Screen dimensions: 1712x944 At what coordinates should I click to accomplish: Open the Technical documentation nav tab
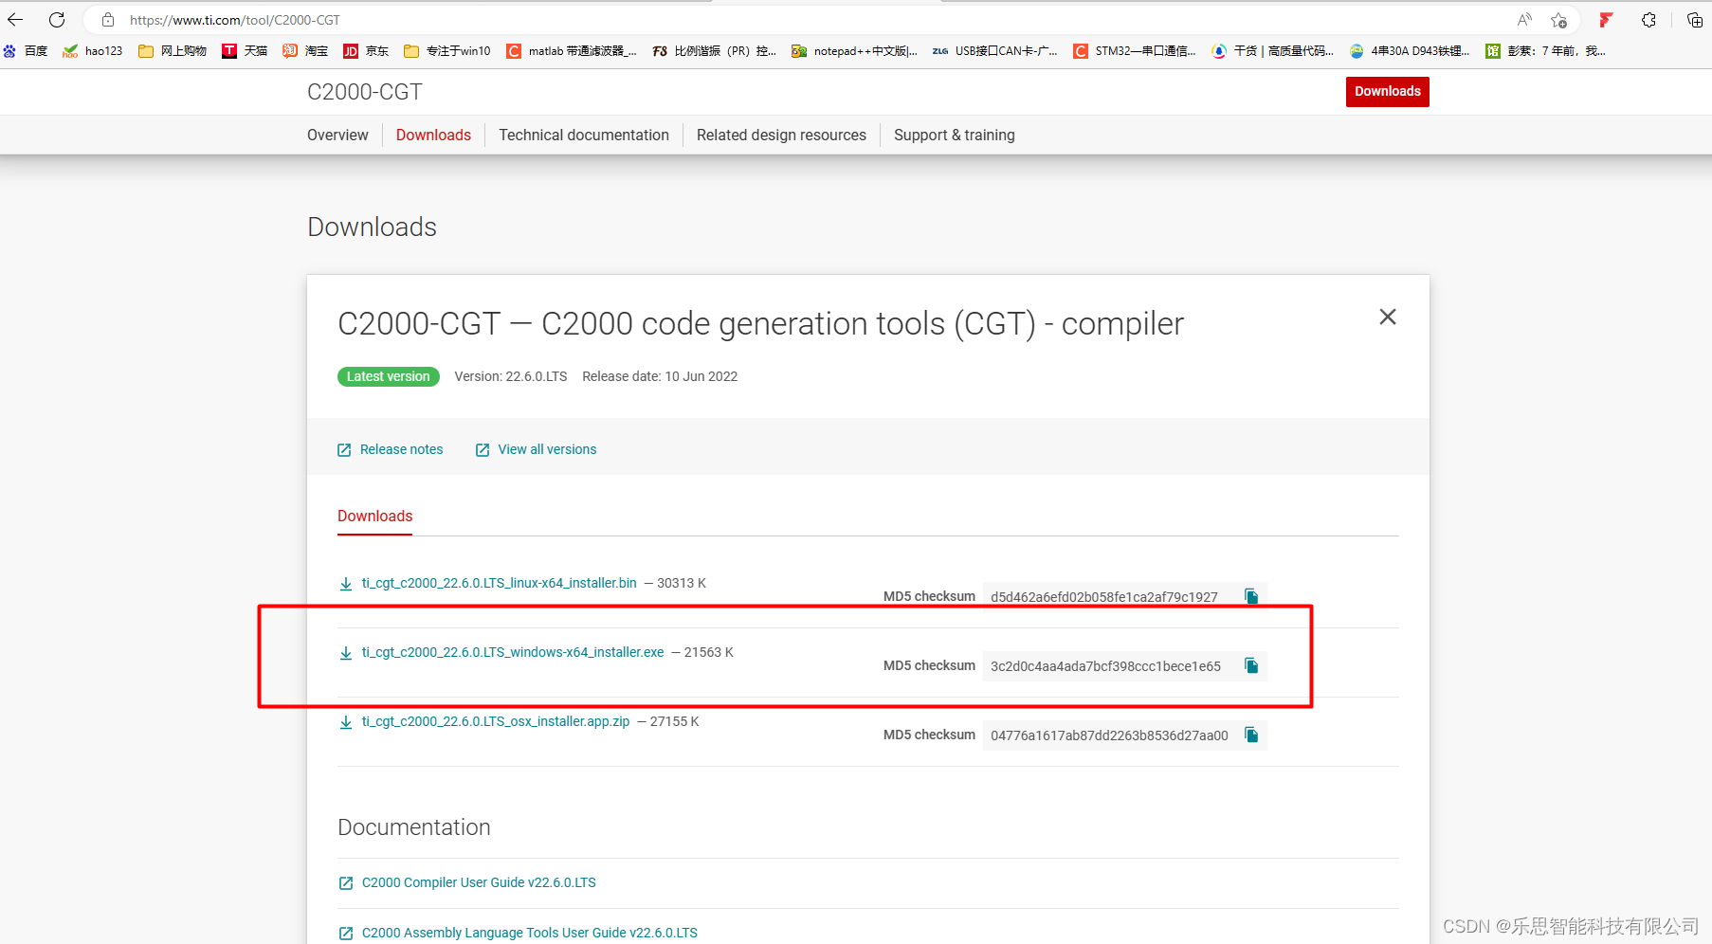coord(584,136)
